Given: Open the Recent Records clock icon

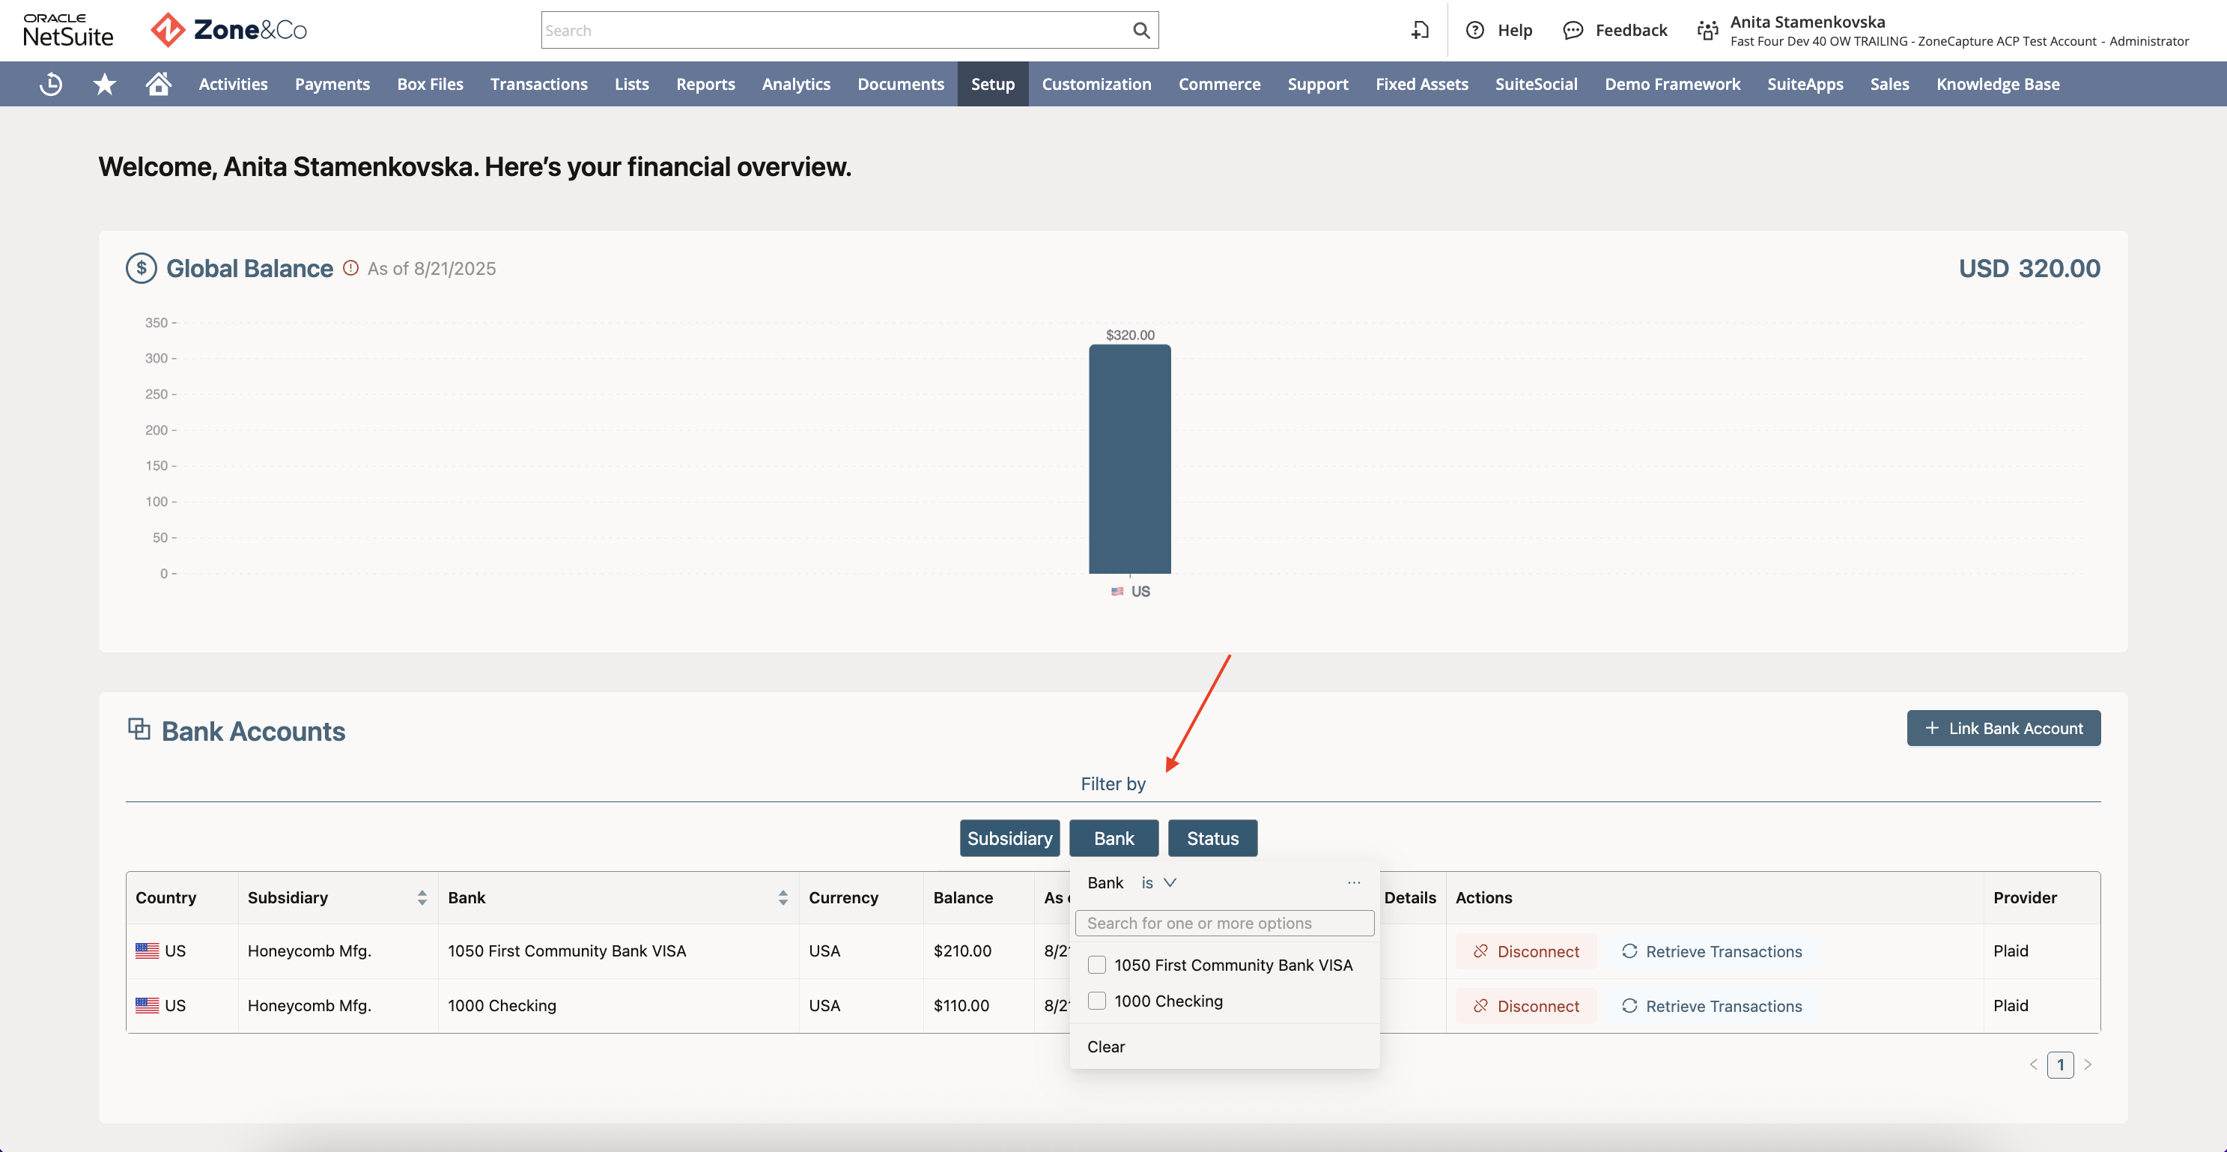Looking at the screenshot, I should 51,84.
